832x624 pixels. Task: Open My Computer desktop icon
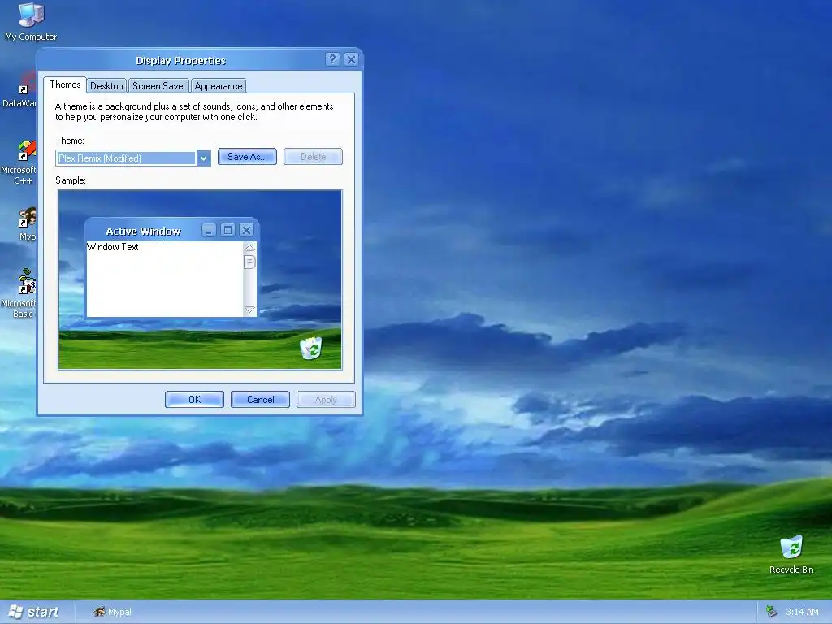31,21
